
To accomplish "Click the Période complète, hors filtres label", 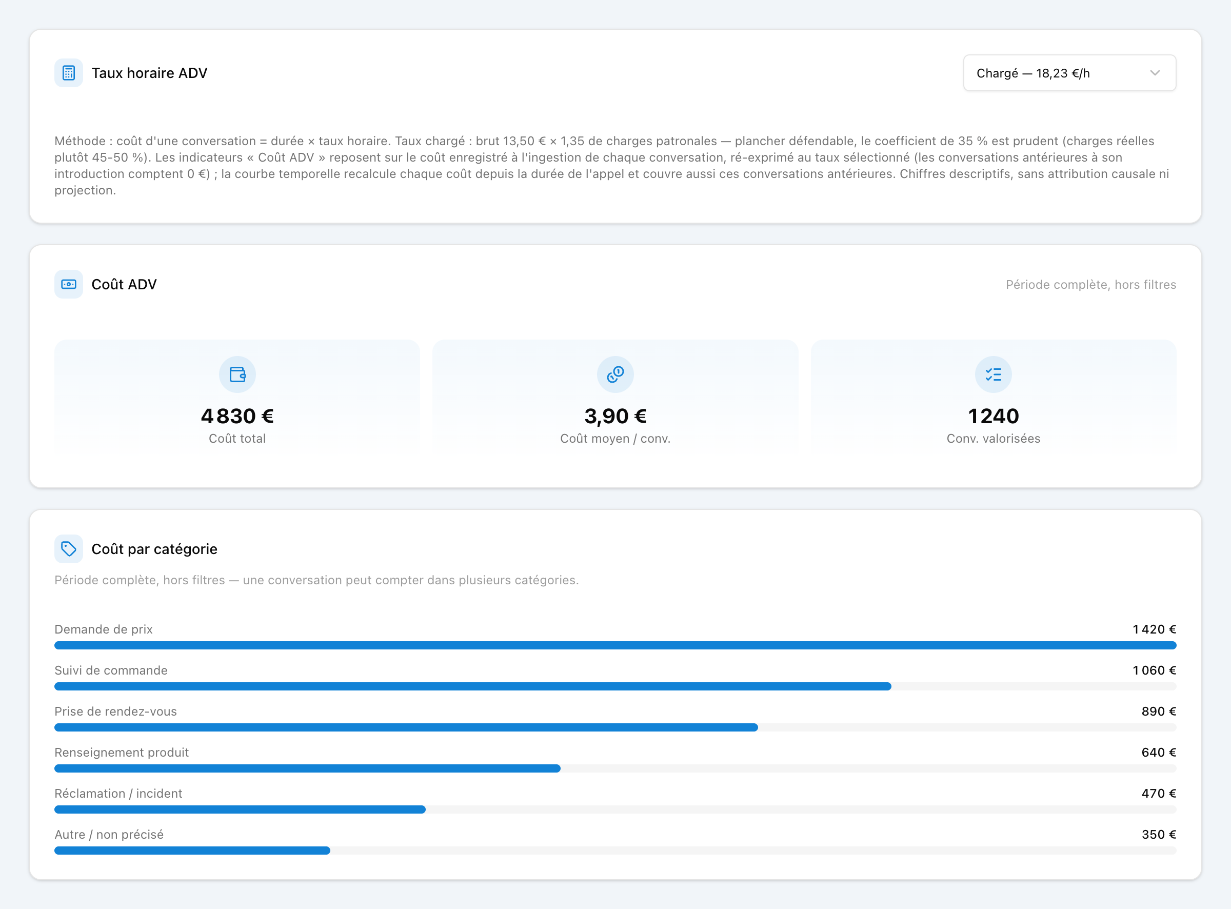I will pos(1091,285).
